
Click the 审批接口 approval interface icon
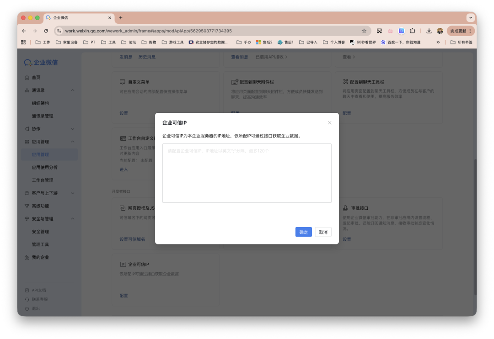[345, 208]
